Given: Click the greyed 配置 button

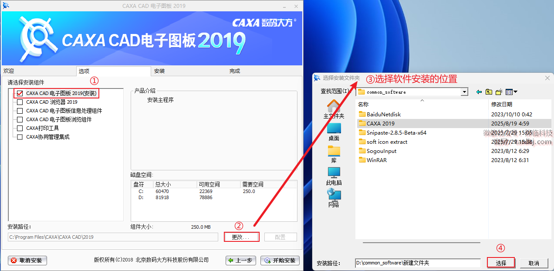Looking at the screenshot, I should (280, 237).
